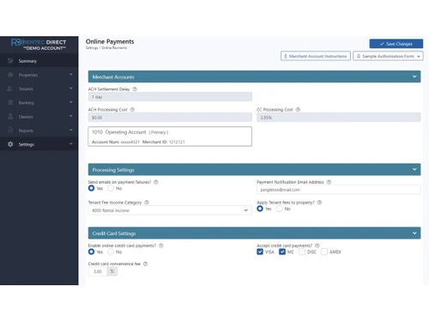Screen dimensions: 429x322
Task: Click the ACH Processing Cost field
Action: click(170, 118)
